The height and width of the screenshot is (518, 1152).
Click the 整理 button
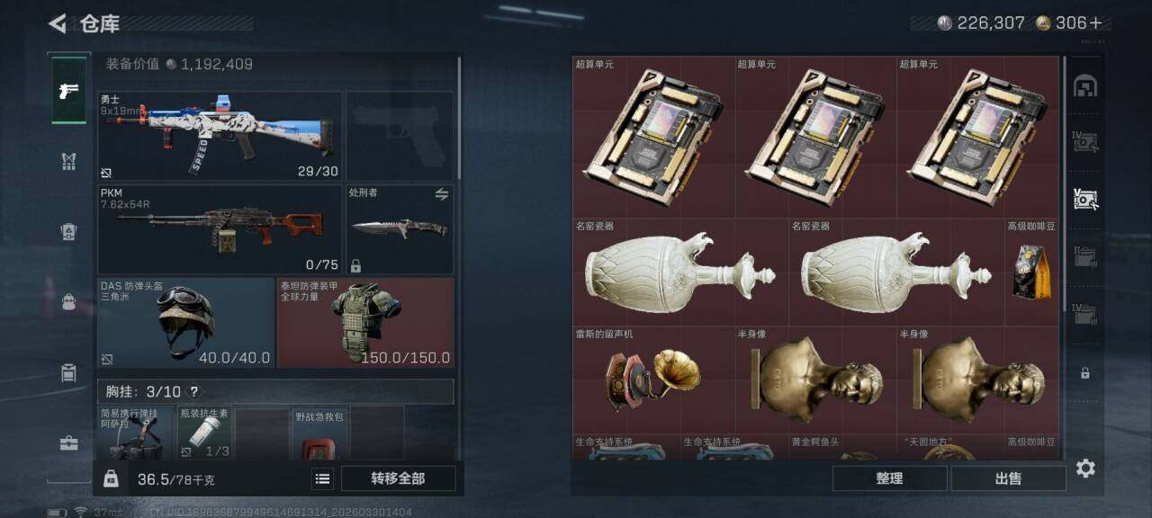[x=889, y=478]
